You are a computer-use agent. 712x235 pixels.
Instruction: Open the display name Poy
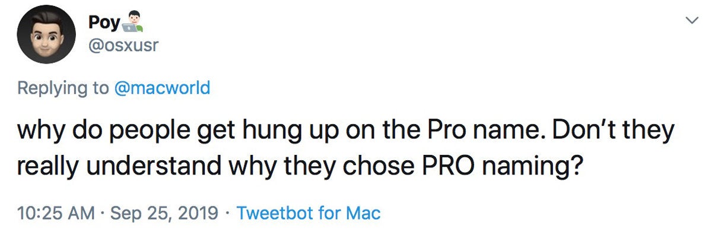point(104,23)
